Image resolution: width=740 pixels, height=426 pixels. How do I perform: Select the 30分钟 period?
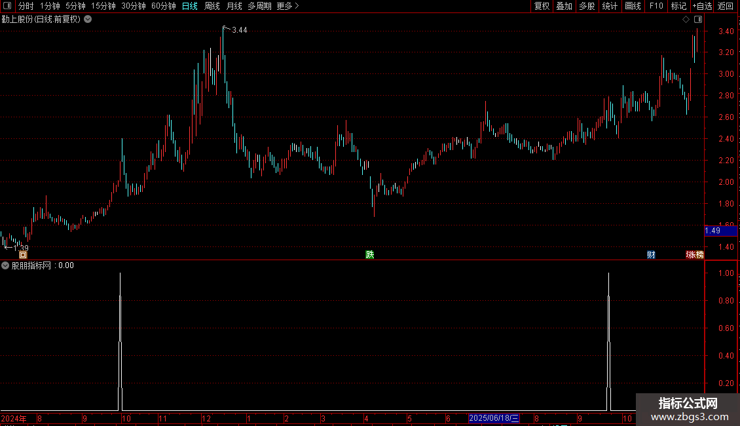coord(134,6)
